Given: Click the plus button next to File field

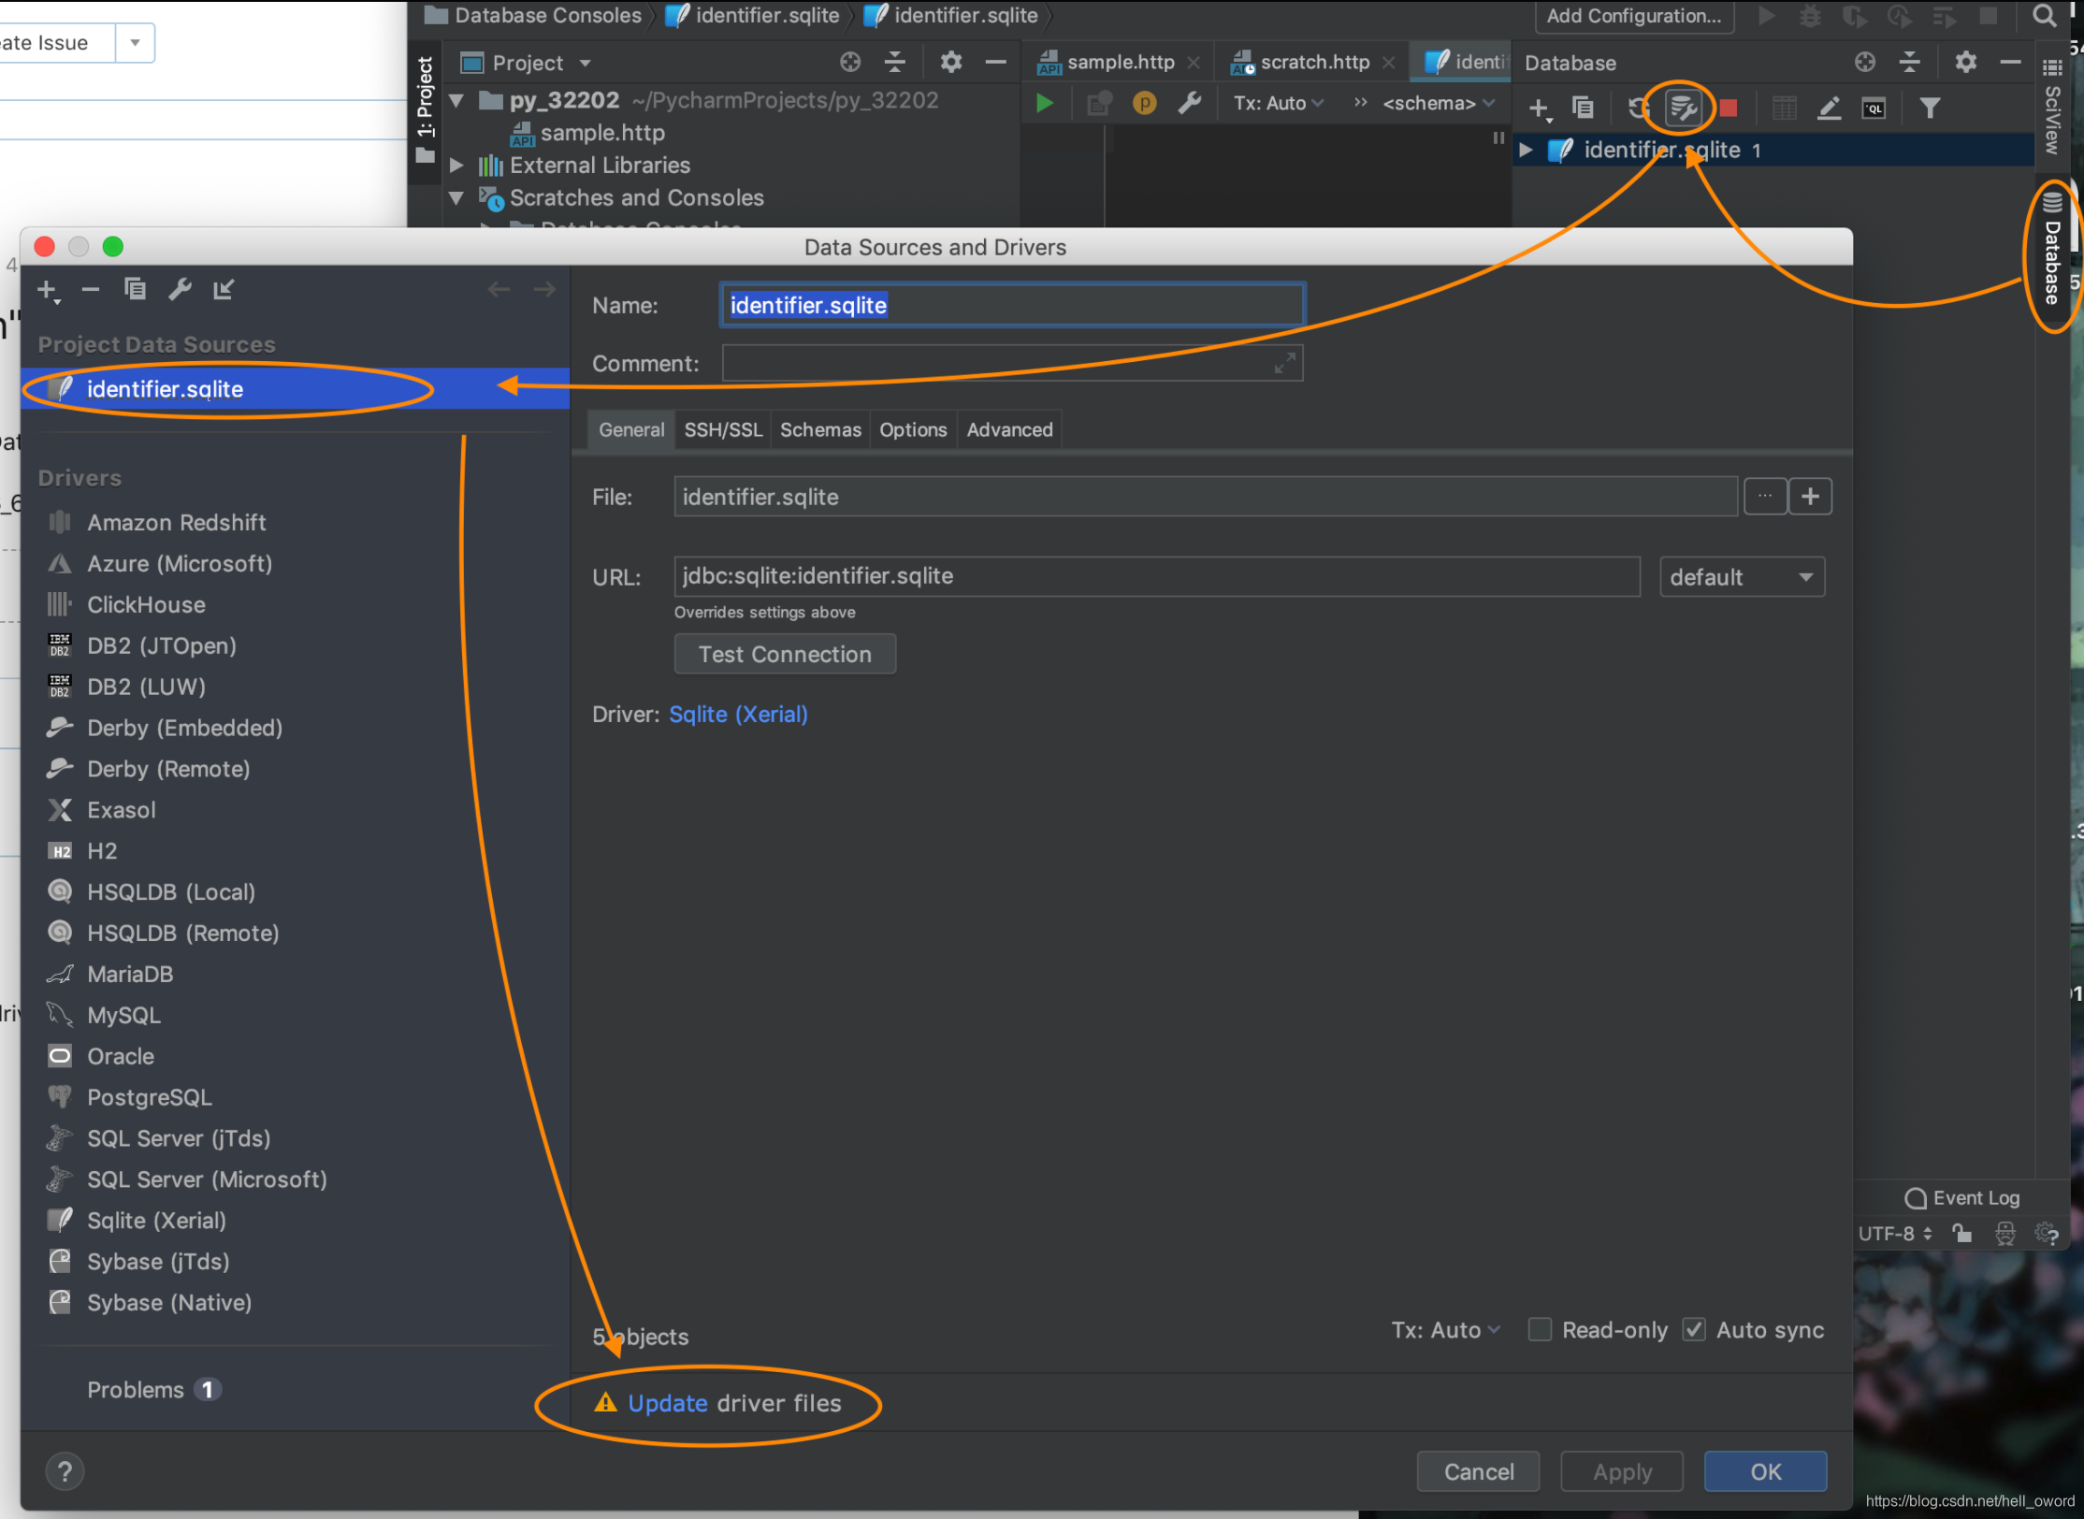Looking at the screenshot, I should click(x=1810, y=497).
